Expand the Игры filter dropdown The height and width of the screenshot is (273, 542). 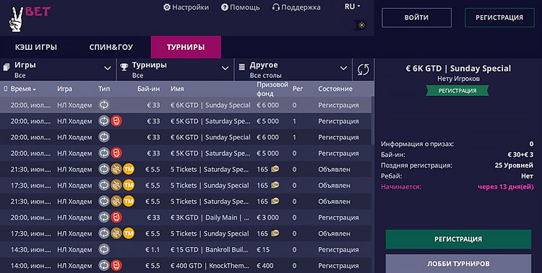coord(108,68)
